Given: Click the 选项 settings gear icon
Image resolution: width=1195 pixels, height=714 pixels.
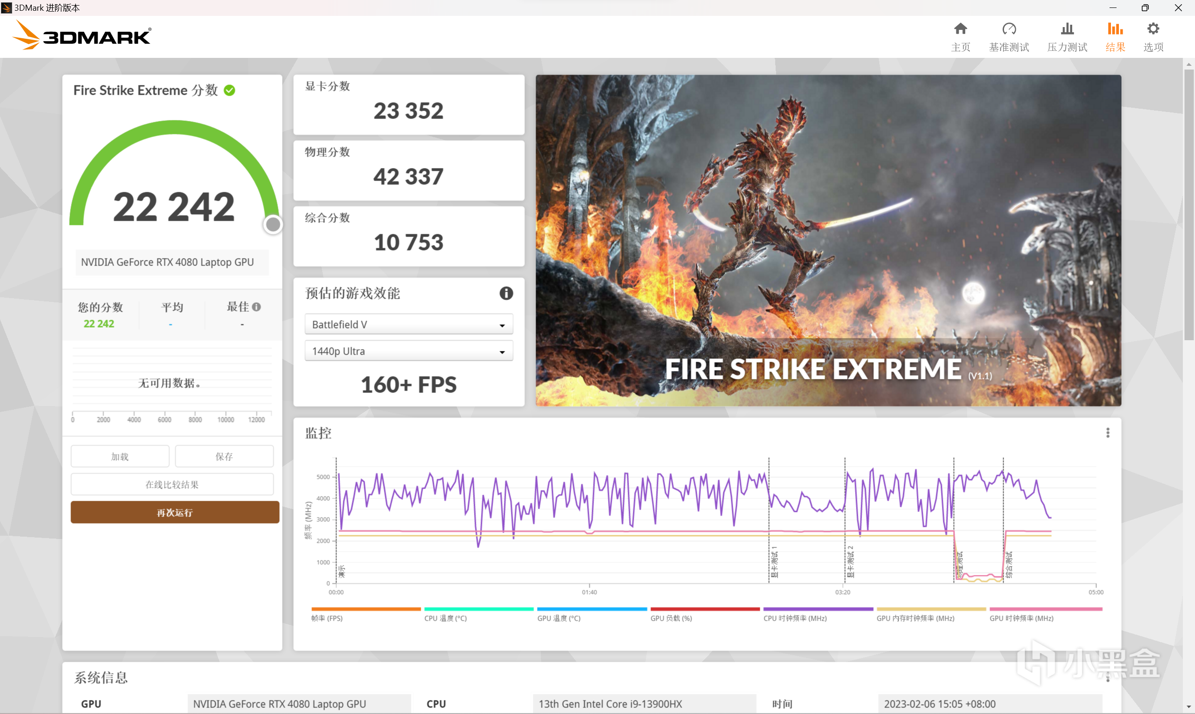Looking at the screenshot, I should point(1153,29).
